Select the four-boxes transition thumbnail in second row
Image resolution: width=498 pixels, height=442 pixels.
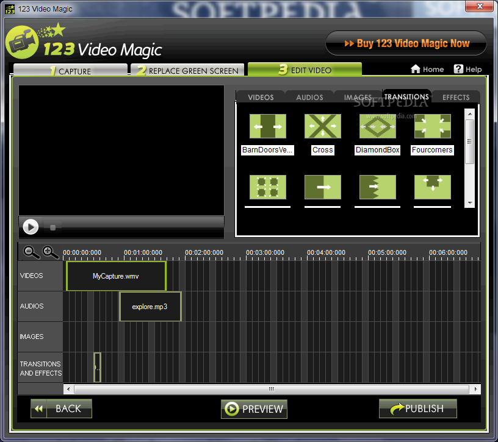point(268,187)
